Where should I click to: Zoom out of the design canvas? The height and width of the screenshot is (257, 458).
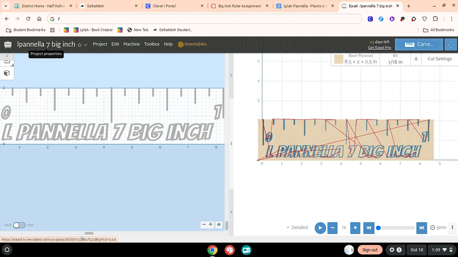point(204,225)
